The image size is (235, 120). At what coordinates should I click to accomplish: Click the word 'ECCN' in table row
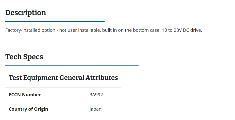coord(14,95)
